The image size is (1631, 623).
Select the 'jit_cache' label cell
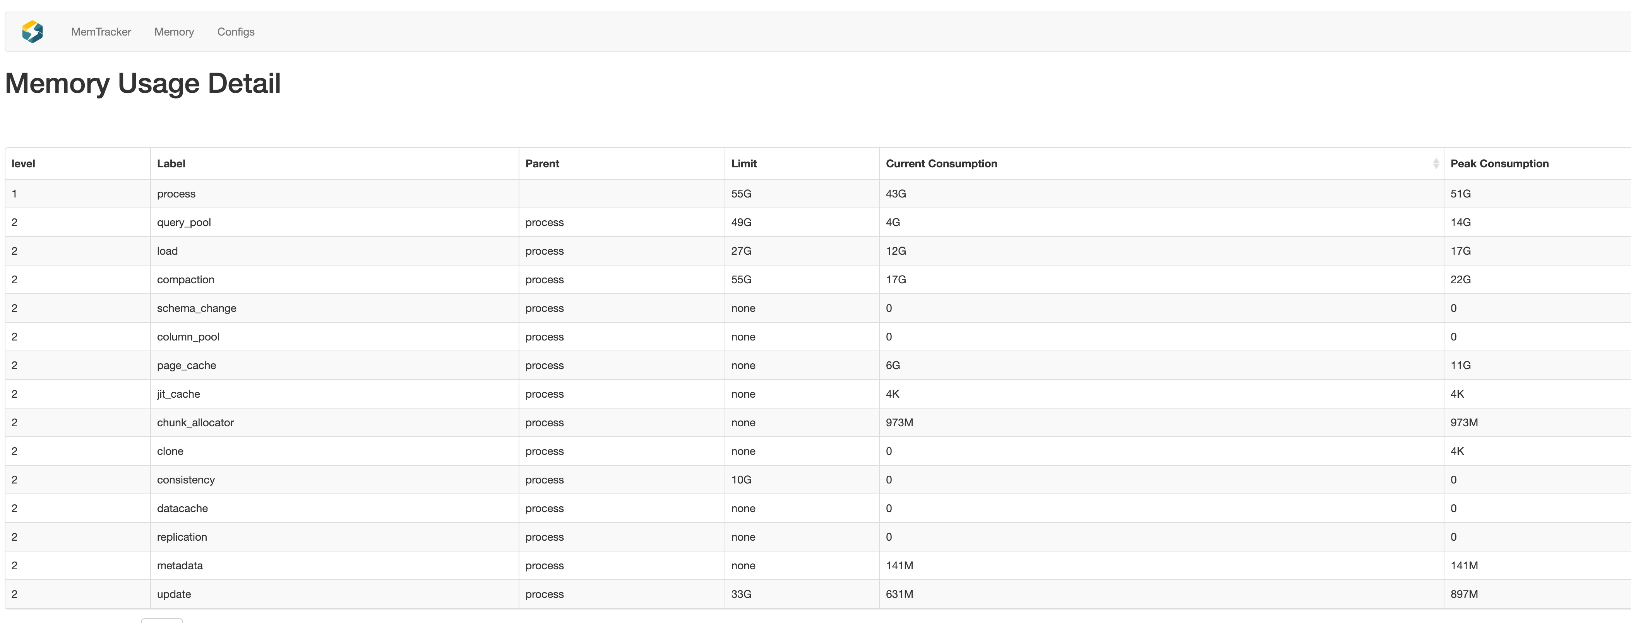pos(334,394)
